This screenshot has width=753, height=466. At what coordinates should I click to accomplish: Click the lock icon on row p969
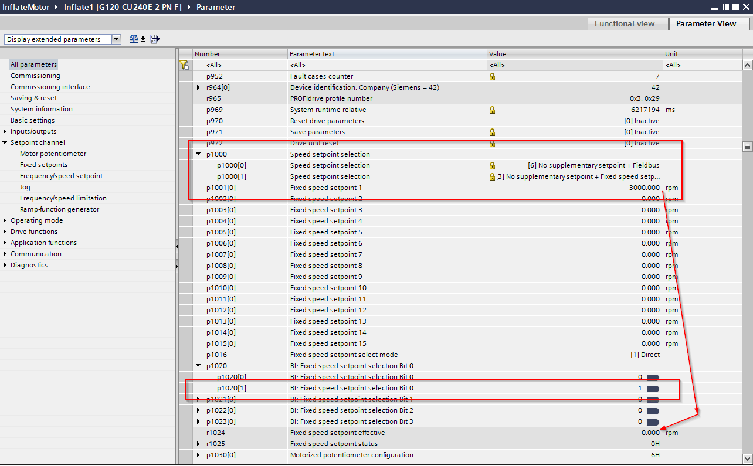point(492,110)
